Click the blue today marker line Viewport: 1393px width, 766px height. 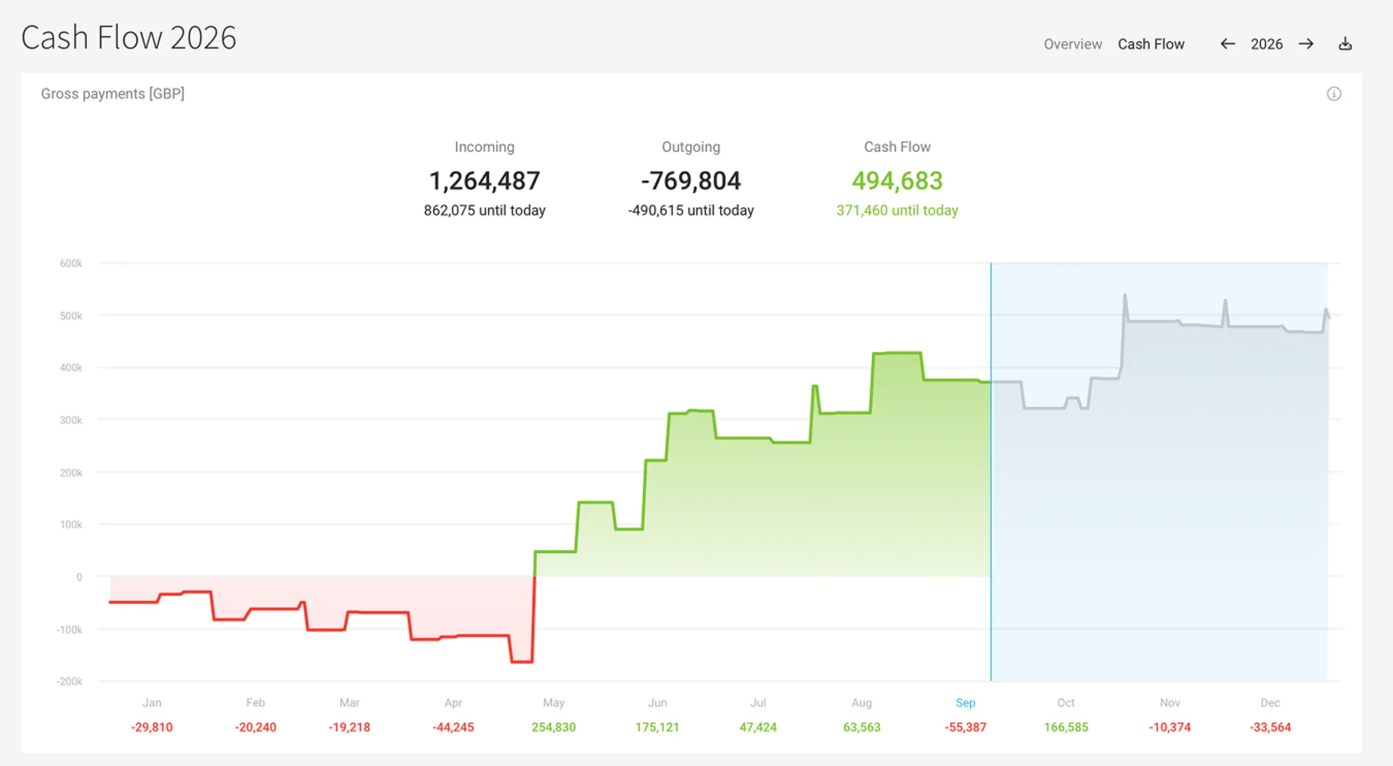tap(991, 471)
